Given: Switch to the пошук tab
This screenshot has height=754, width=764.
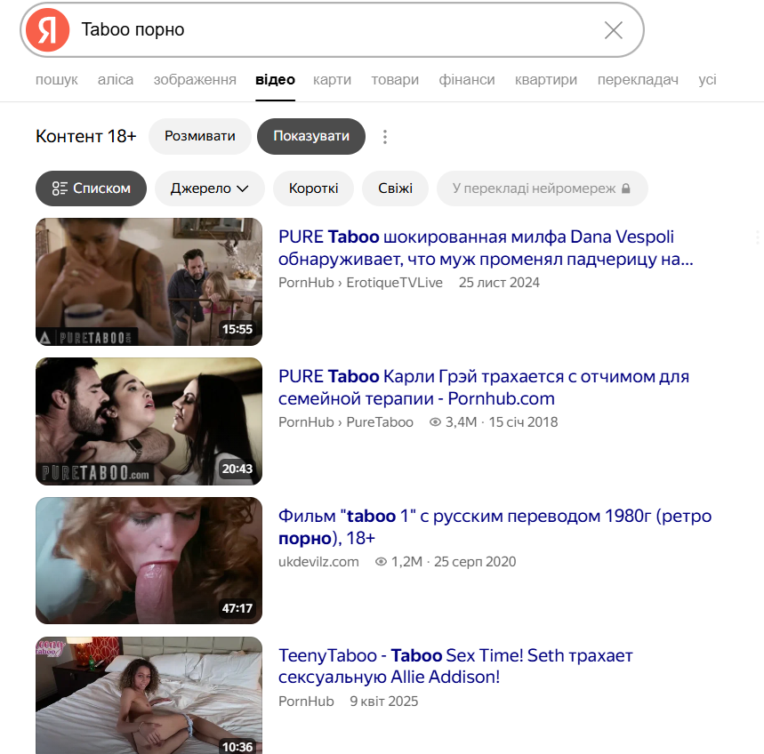Looking at the screenshot, I should click(57, 79).
